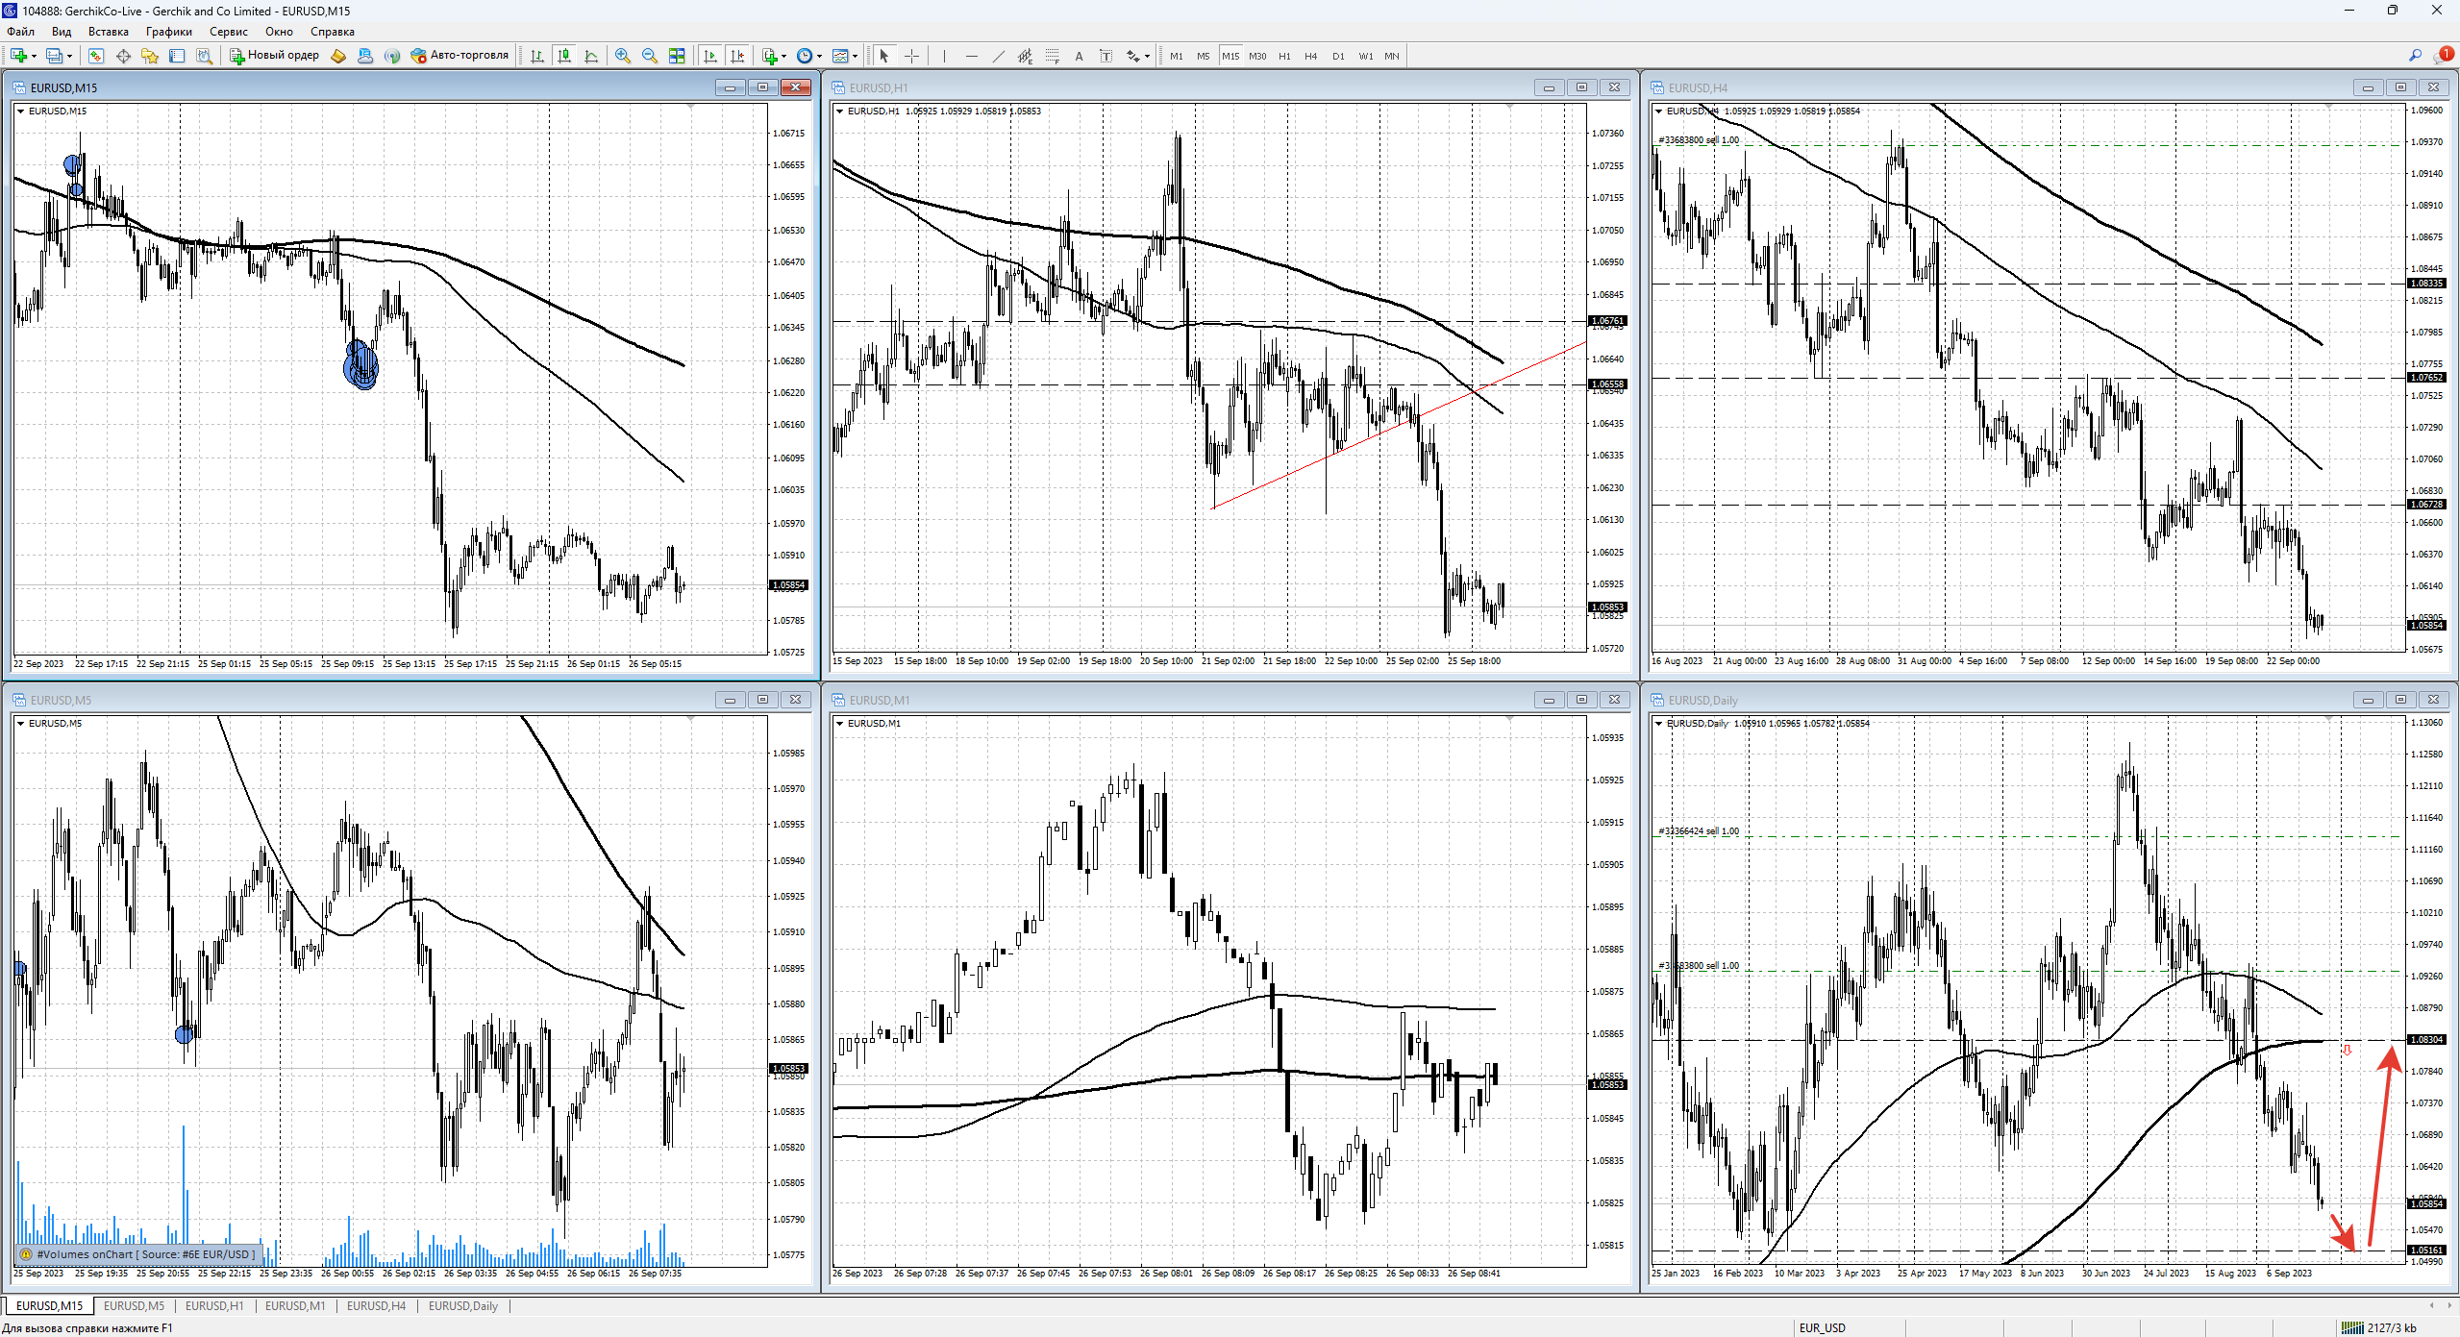This screenshot has height=1337, width=2460.
Task: Switch to candlestick chart mode
Action: (564, 56)
